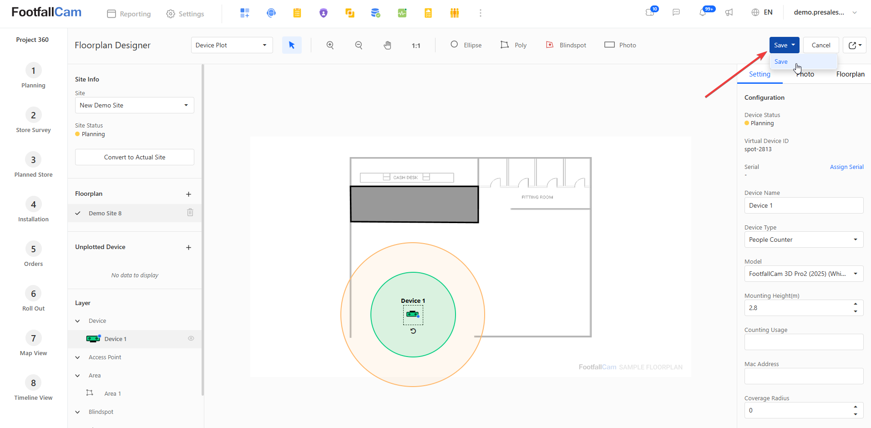Select the Blindspot tool
Screen dimensions: 871x428
pyautogui.click(x=566, y=45)
